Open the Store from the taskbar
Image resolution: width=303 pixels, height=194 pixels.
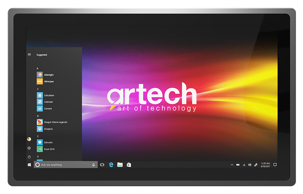coord(128,165)
